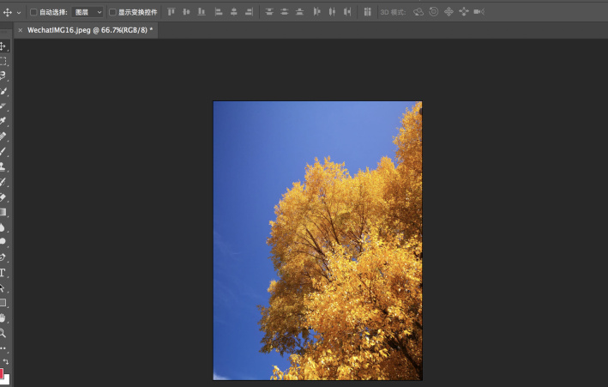Select the Horizontal Type tool
The height and width of the screenshot is (387, 608).
click(x=3, y=273)
